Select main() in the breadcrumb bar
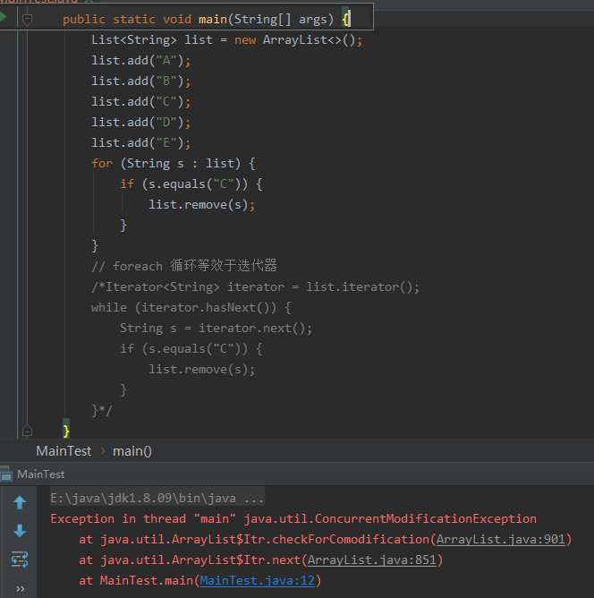Viewport: 594px width, 598px height. click(x=132, y=451)
